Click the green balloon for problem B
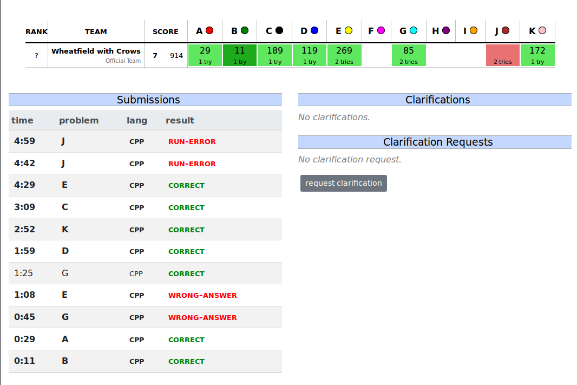The image size is (577, 385). [x=245, y=31]
